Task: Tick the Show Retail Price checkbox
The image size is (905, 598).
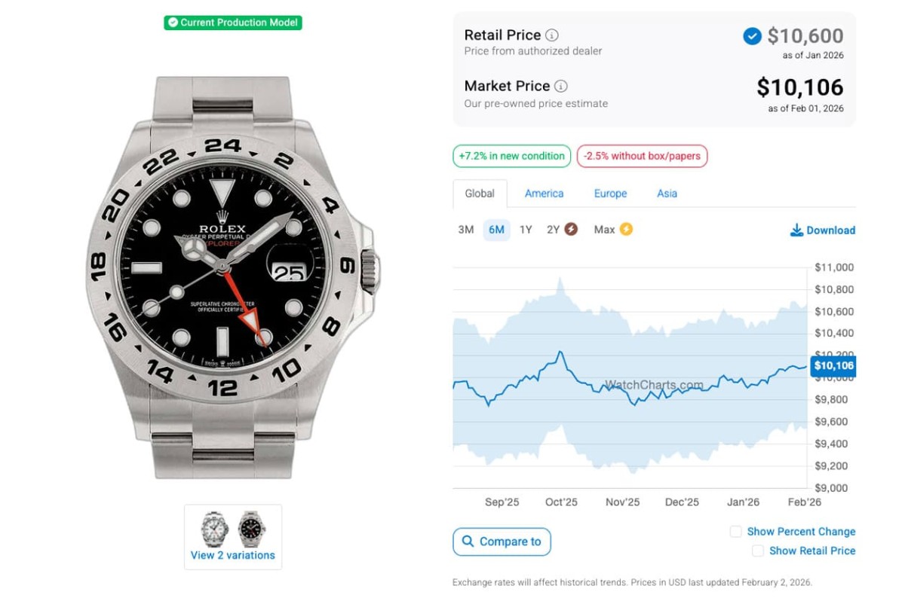Action: pyautogui.click(x=758, y=551)
